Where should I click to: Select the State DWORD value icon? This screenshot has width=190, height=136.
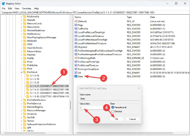76,76
